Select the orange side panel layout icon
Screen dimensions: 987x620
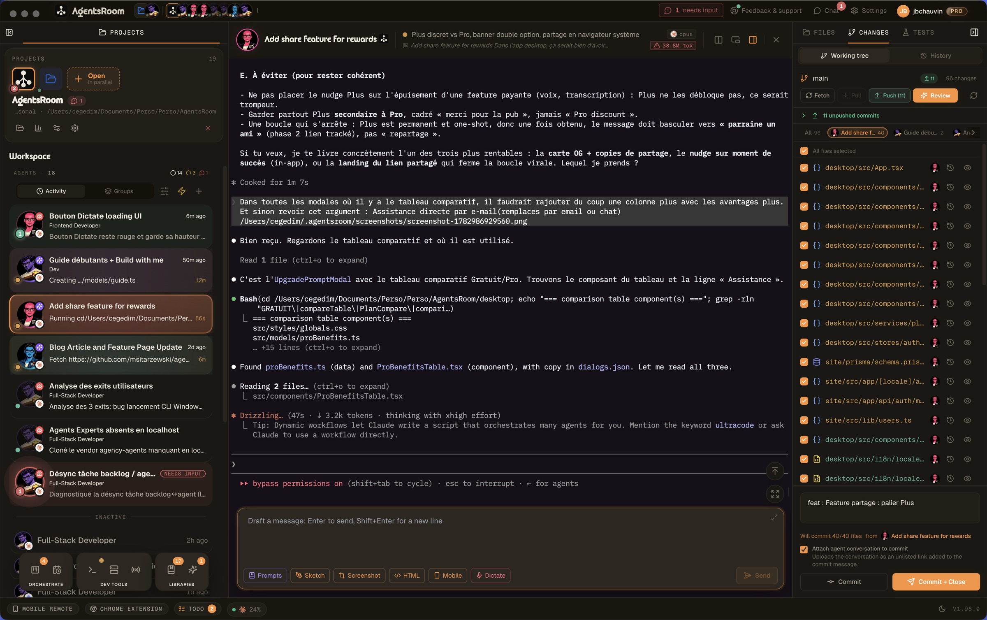tap(753, 40)
